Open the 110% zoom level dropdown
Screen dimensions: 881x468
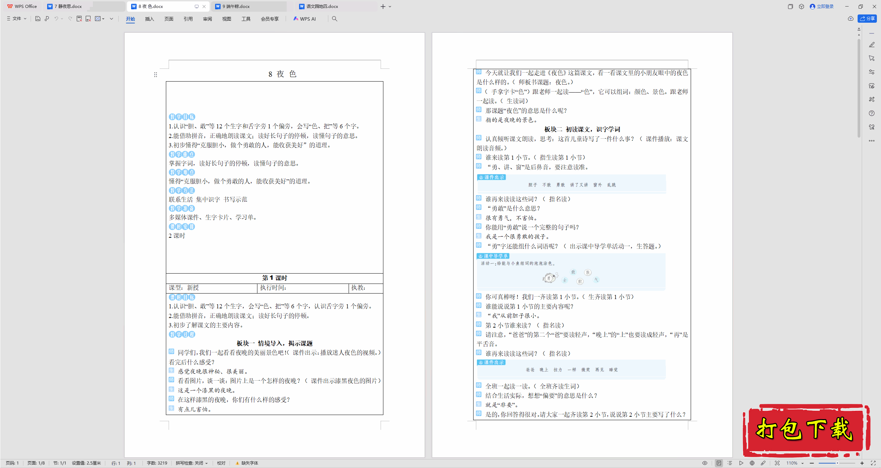pos(795,463)
